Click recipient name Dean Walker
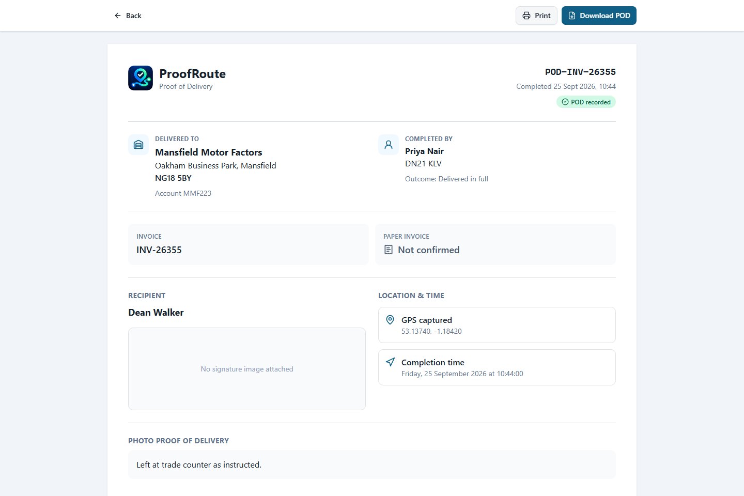Screen dimensions: 744x496 point(156,313)
